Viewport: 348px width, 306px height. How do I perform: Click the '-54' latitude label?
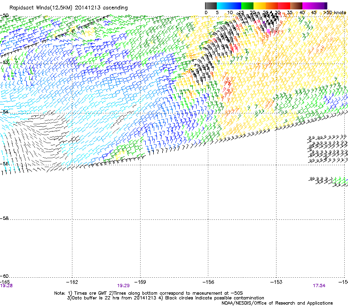(4, 112)
